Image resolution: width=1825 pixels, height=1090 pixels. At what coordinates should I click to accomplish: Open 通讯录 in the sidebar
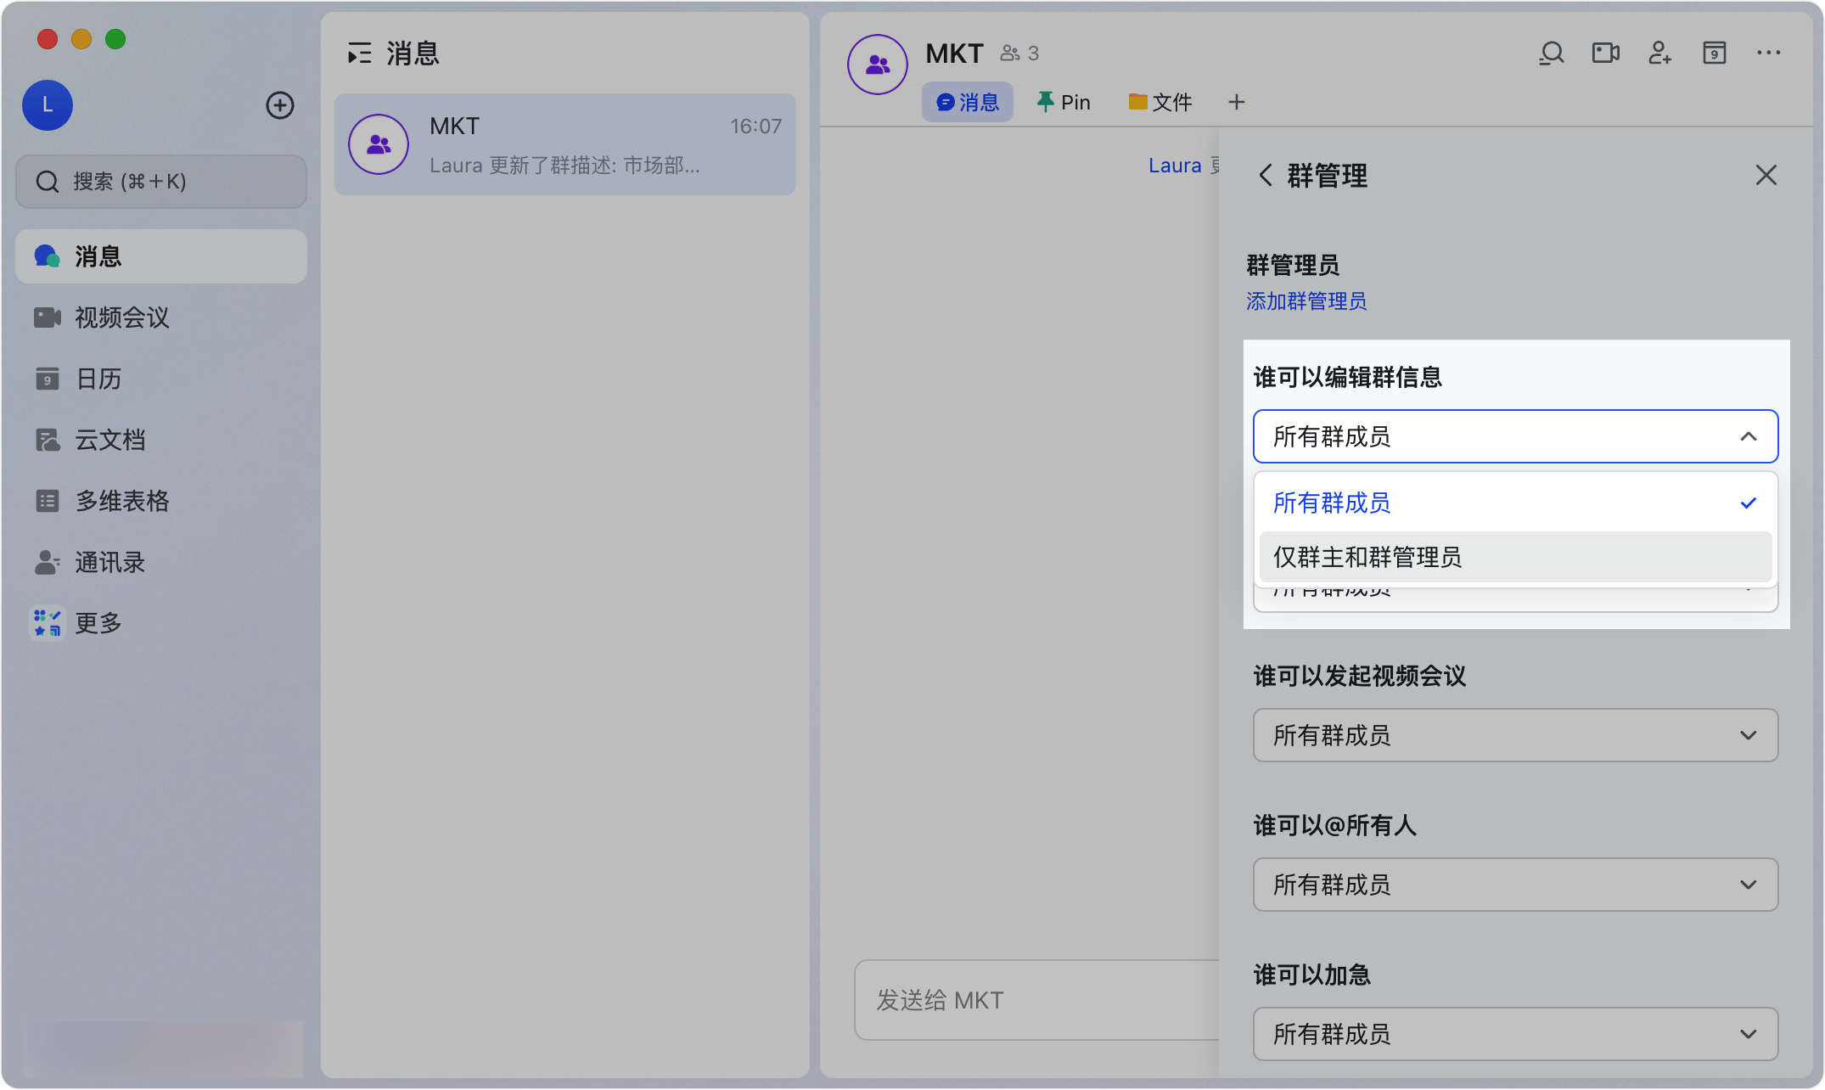pos(161,562)
